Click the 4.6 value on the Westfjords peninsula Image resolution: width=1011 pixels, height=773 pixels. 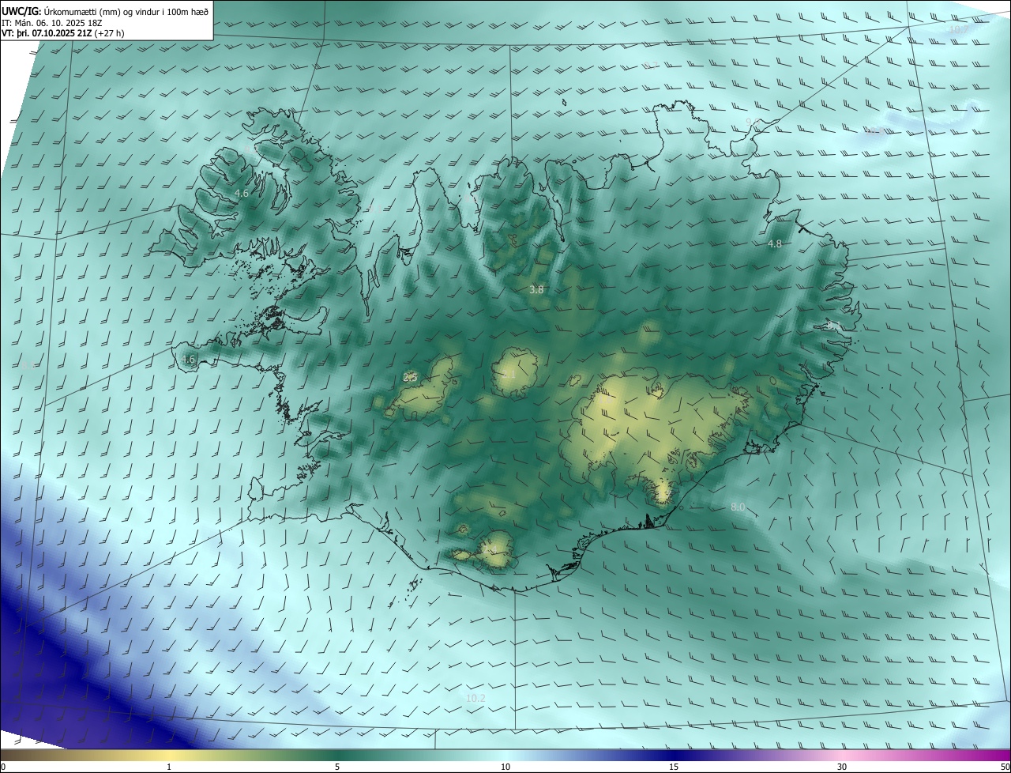(x=242, y=193)
